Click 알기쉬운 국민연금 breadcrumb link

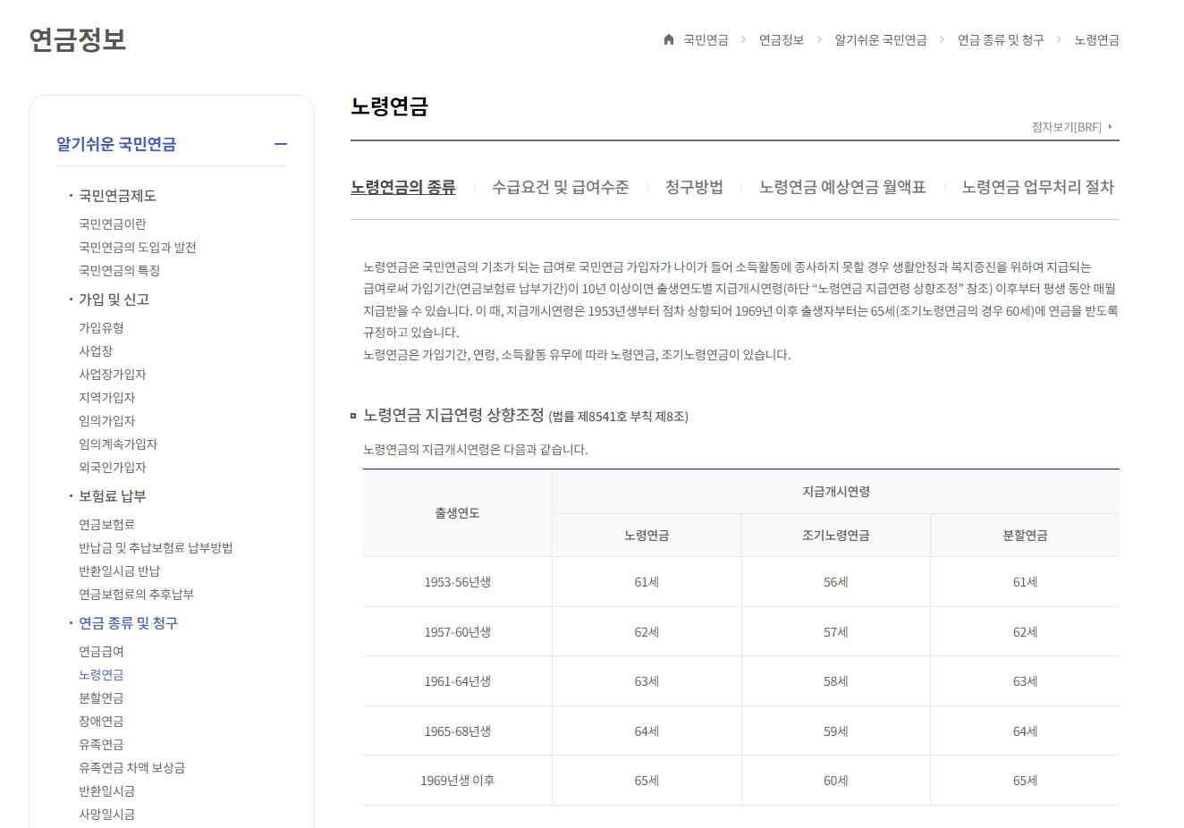[x=881, y=40]
